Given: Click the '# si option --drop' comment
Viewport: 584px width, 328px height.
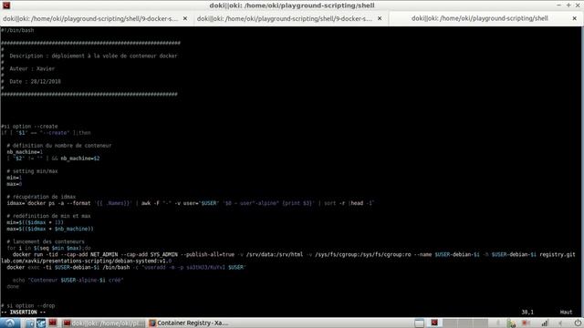Looking at the screenshot, I should 28,306.
